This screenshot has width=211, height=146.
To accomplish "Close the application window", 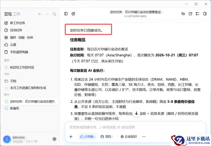I will tap(206, 4).
